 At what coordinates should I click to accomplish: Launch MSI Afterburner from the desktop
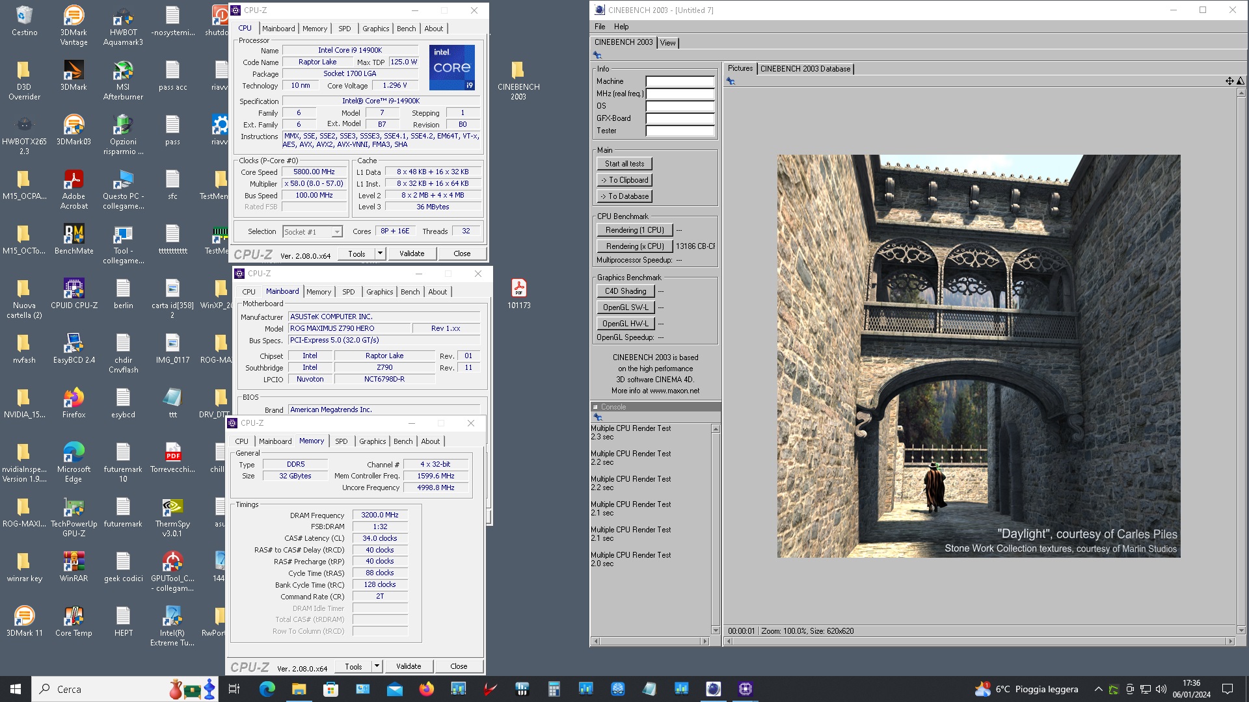pos(123,81)
